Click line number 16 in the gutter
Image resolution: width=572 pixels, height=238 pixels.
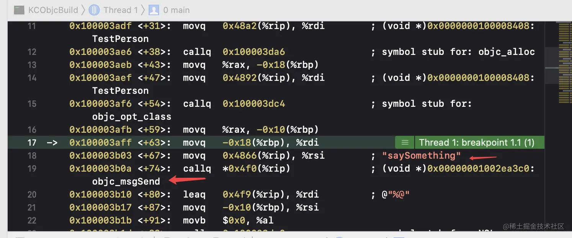pyautogui.click(x=32, y=130)
